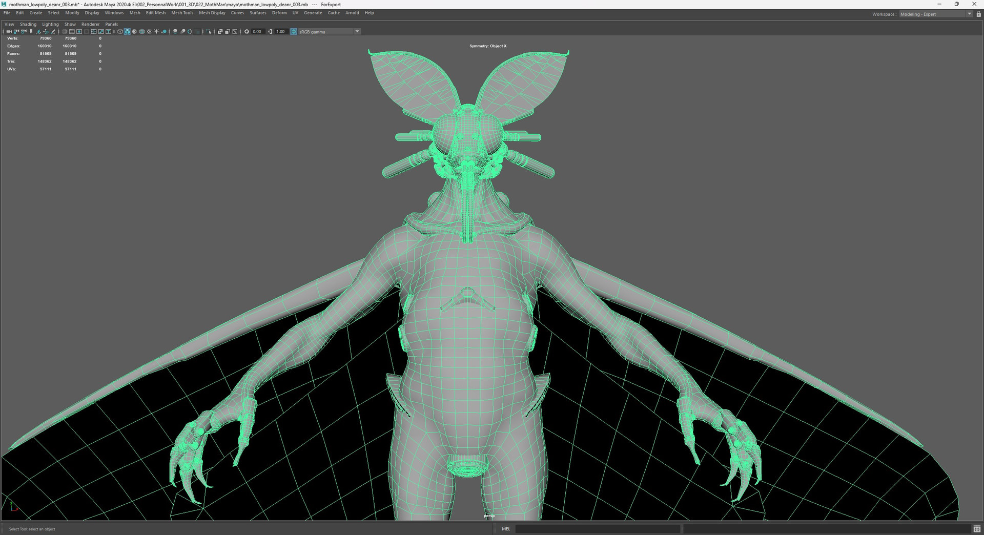
Task: Click the Select Camera icon
Action: pos(9,32)
